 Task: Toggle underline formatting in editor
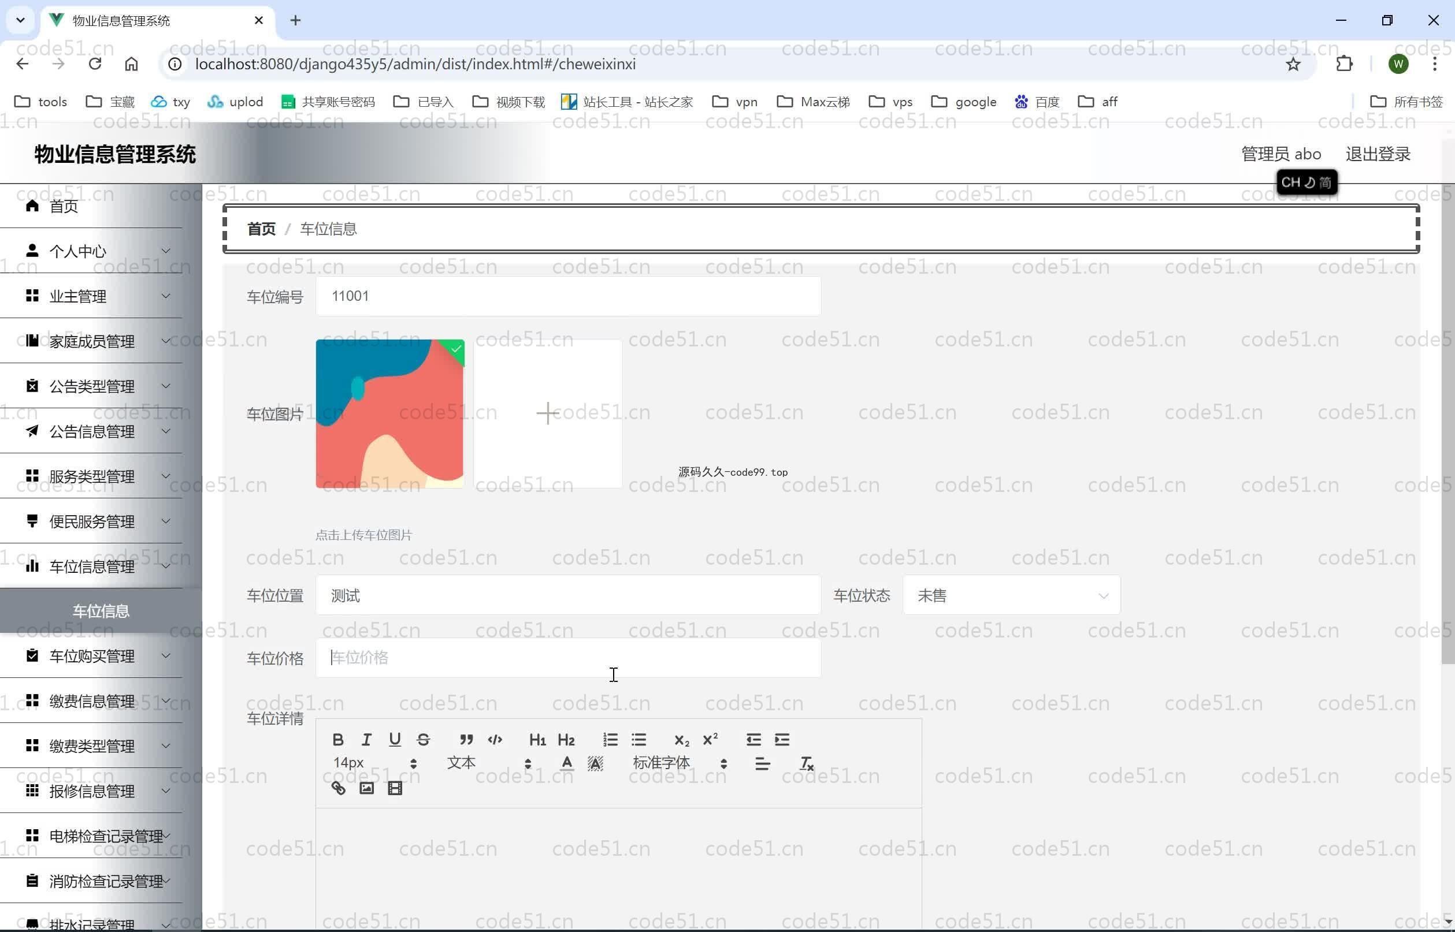pos(395,740)
